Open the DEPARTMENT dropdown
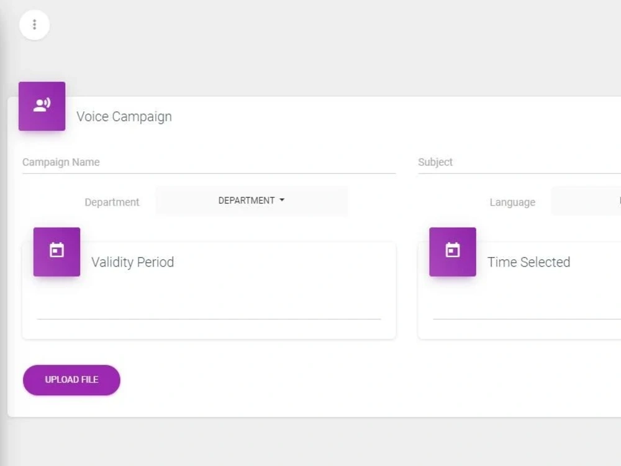 coord(252,201)
